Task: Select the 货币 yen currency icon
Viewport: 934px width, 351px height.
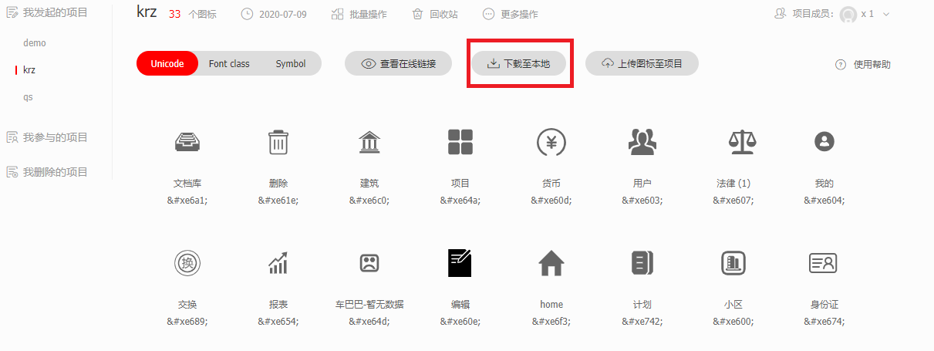Action: coord(551,142)
